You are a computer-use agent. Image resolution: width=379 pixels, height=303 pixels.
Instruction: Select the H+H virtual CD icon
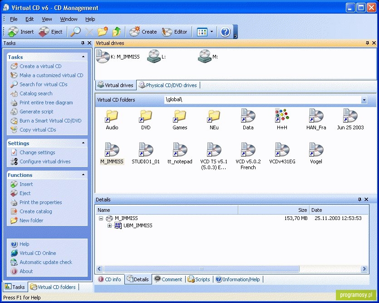(x=282, y=120)
